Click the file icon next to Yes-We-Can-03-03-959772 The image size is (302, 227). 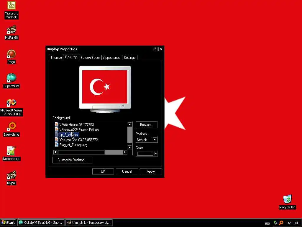click(57, 140)
